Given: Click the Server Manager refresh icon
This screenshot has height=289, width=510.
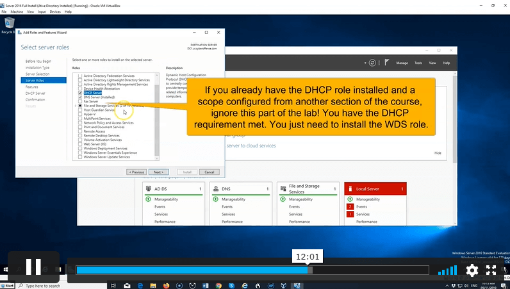Looking at the screenshot, I should 372,63.
